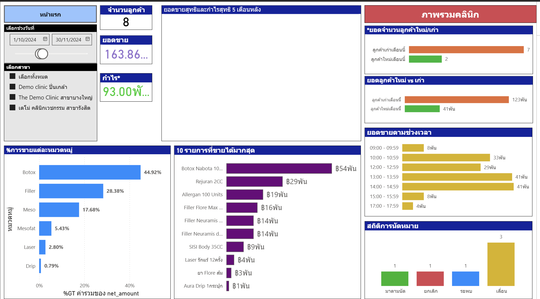Viewport: 540px width, 299px height.
Task: Click the start date field showing 1/10/2024
Action: click(x=26, y=39)
